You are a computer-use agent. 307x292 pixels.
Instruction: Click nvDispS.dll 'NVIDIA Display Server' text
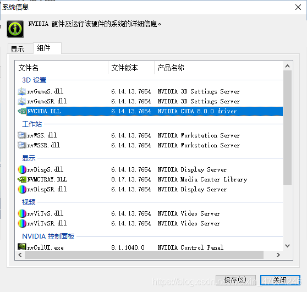pyautogui.click(x=192, y=169)
